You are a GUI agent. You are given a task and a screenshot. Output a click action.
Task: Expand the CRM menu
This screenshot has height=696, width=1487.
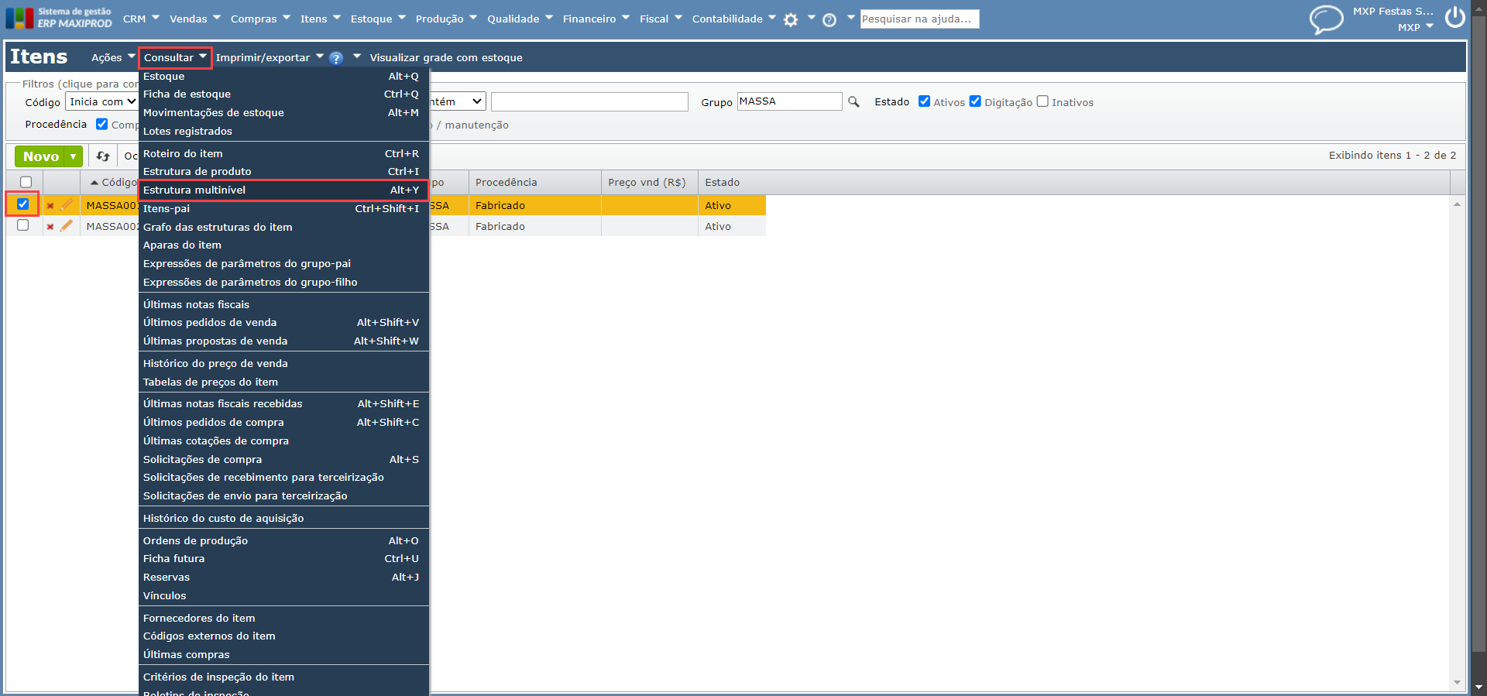point(141,19)
